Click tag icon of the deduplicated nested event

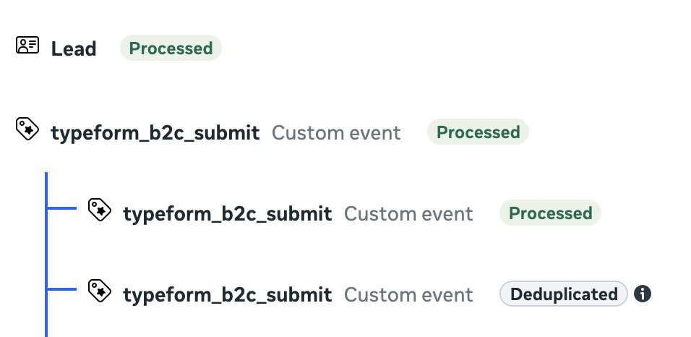tap(100, 291)
